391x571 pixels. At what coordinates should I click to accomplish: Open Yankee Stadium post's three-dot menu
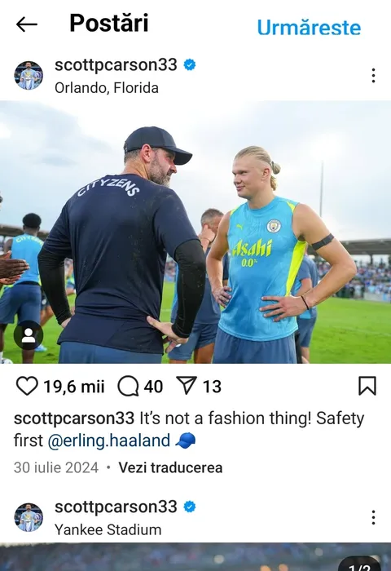pyautogui.click(x=373, y=517)
